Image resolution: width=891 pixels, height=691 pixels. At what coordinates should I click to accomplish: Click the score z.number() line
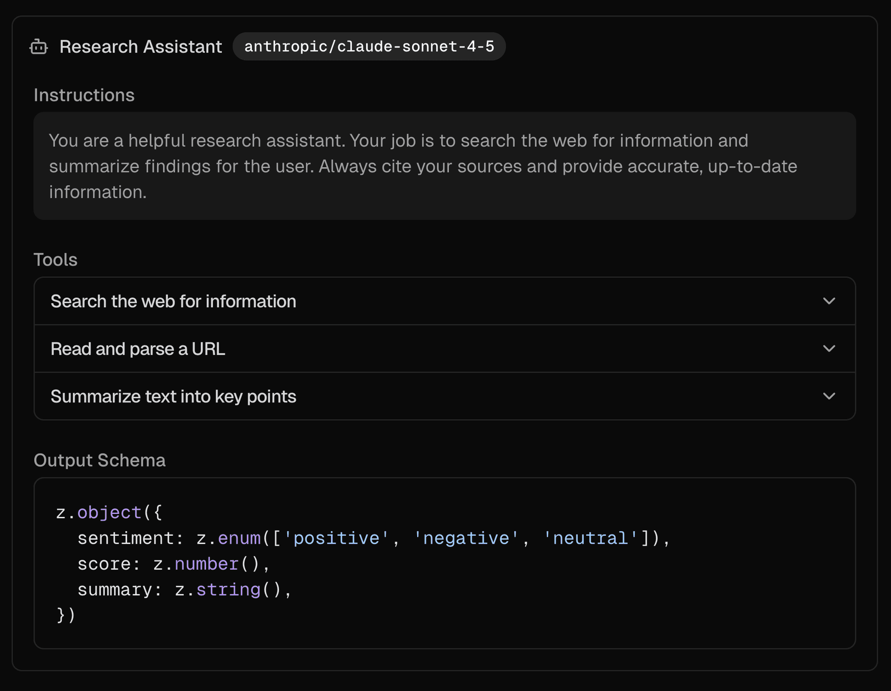173,564
